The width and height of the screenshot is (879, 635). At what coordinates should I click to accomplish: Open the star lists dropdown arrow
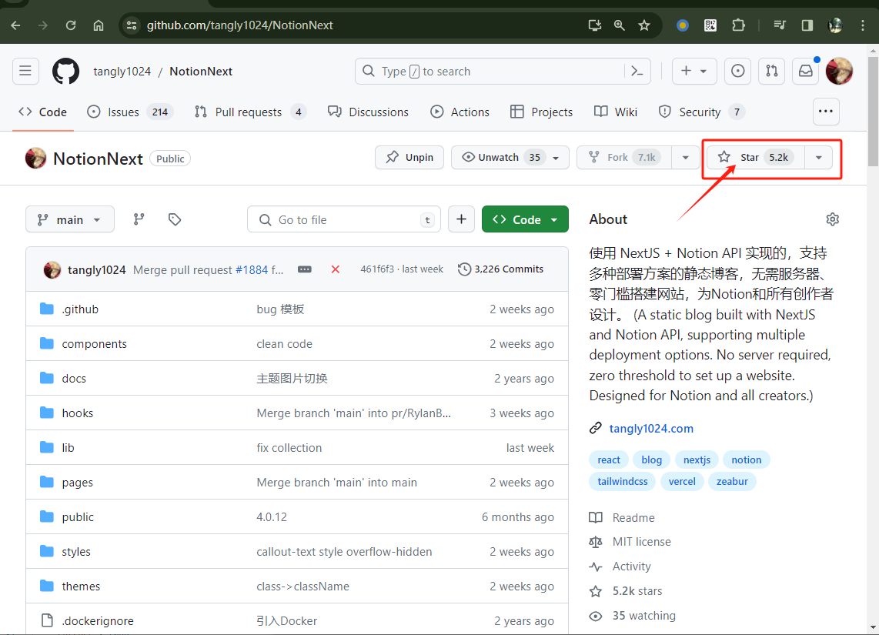pyautogui.click(x=818, y=158)
